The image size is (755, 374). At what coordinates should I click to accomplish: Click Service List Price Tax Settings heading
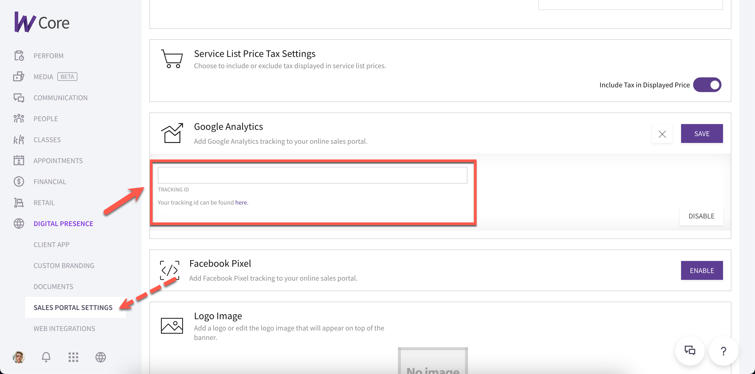coord(254,54)
